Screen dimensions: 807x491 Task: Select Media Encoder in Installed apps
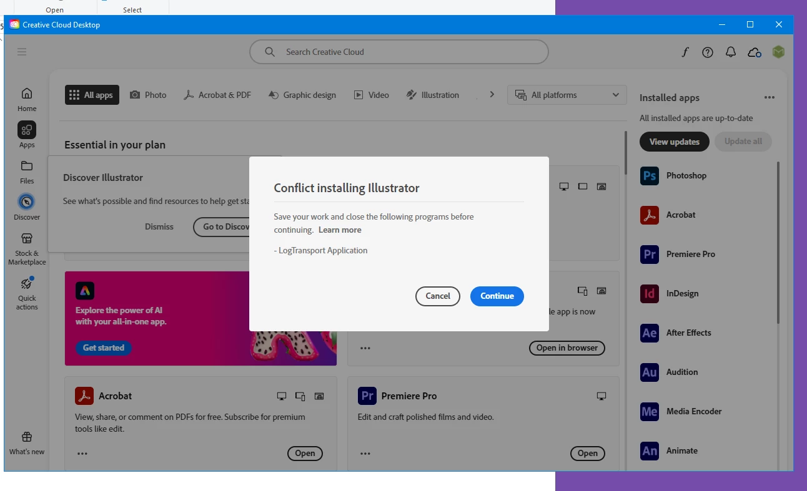681,412
